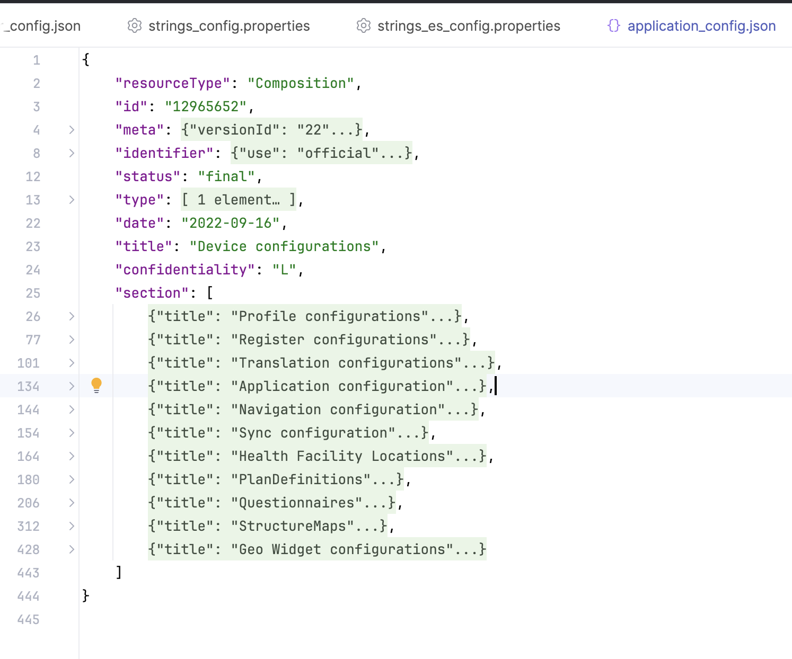Click folded "Profile configurations" text
The image size is (792, 659).
click(305, 316)
